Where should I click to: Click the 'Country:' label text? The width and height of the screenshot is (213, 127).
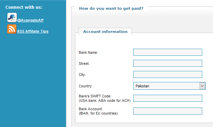coord(85,86)
